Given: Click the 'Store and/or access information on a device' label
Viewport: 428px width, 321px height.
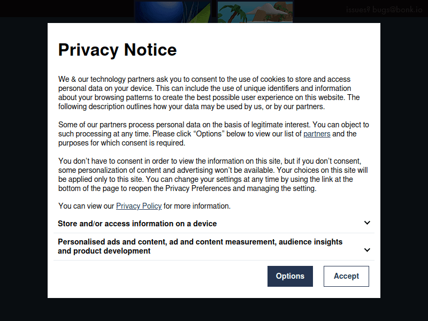Looking at the screenshot, I should [x=137, y=224].
